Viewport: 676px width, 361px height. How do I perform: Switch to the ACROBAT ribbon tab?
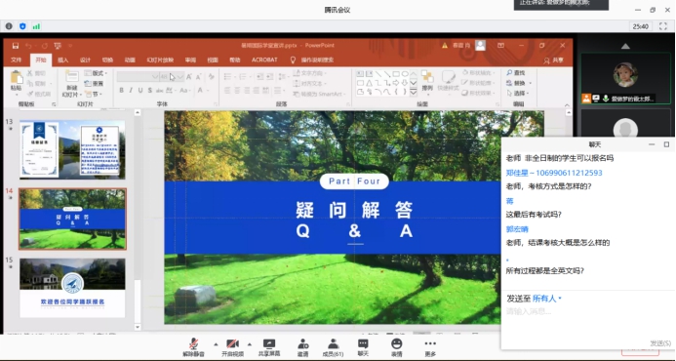click(x=264, y=60)
